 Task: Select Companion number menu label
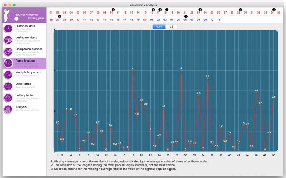[x=29, y=49]
